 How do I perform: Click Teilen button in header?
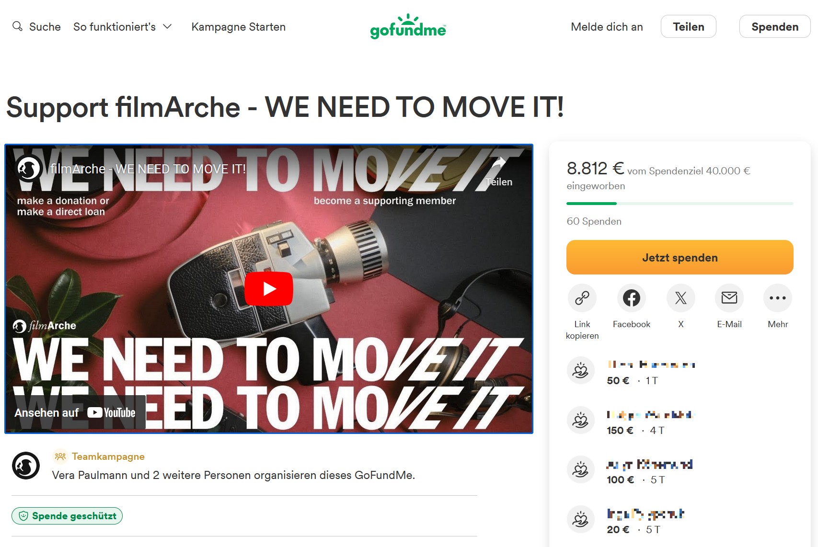coord(688,26)
